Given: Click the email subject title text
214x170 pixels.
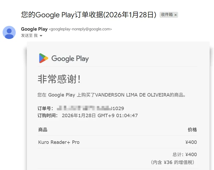Looking at the screenshot, I should pos(89,15).
